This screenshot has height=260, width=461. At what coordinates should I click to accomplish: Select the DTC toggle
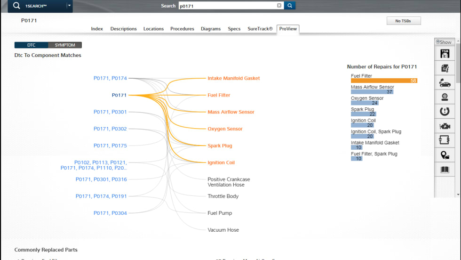[31, 45]
